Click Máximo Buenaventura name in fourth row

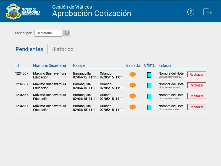point(50,106)
